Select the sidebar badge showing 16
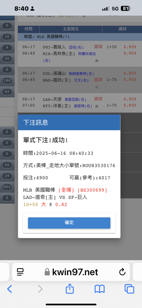Screen dimensions: 142x308 [x=7, y=36]
